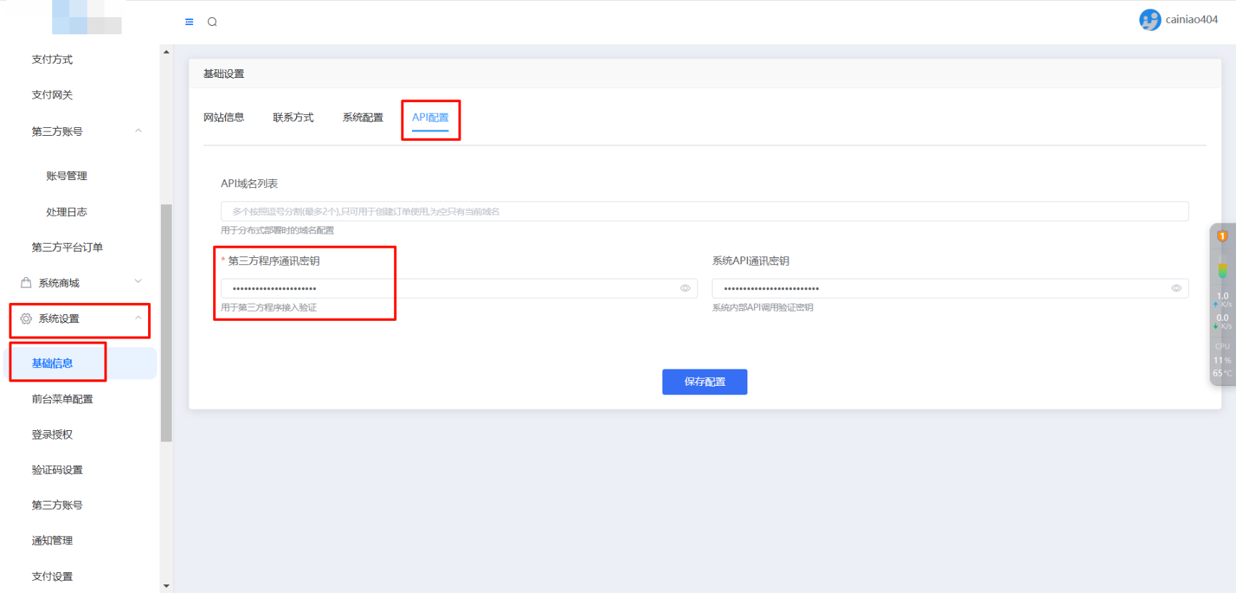Click the sidebar vertical scrollbar thumb
Screen dimensions: 1236x593
166,323
